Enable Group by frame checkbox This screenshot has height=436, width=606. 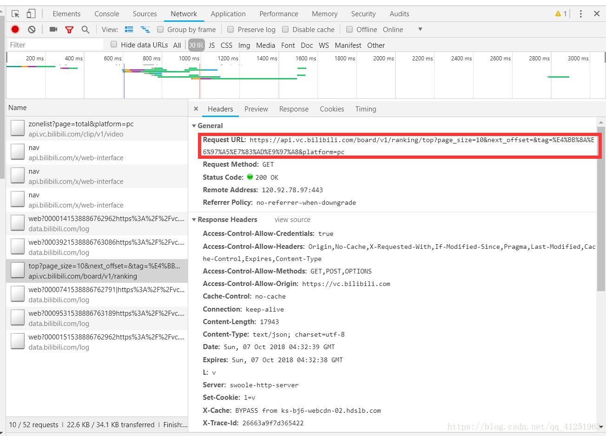[x=160, y=29]
